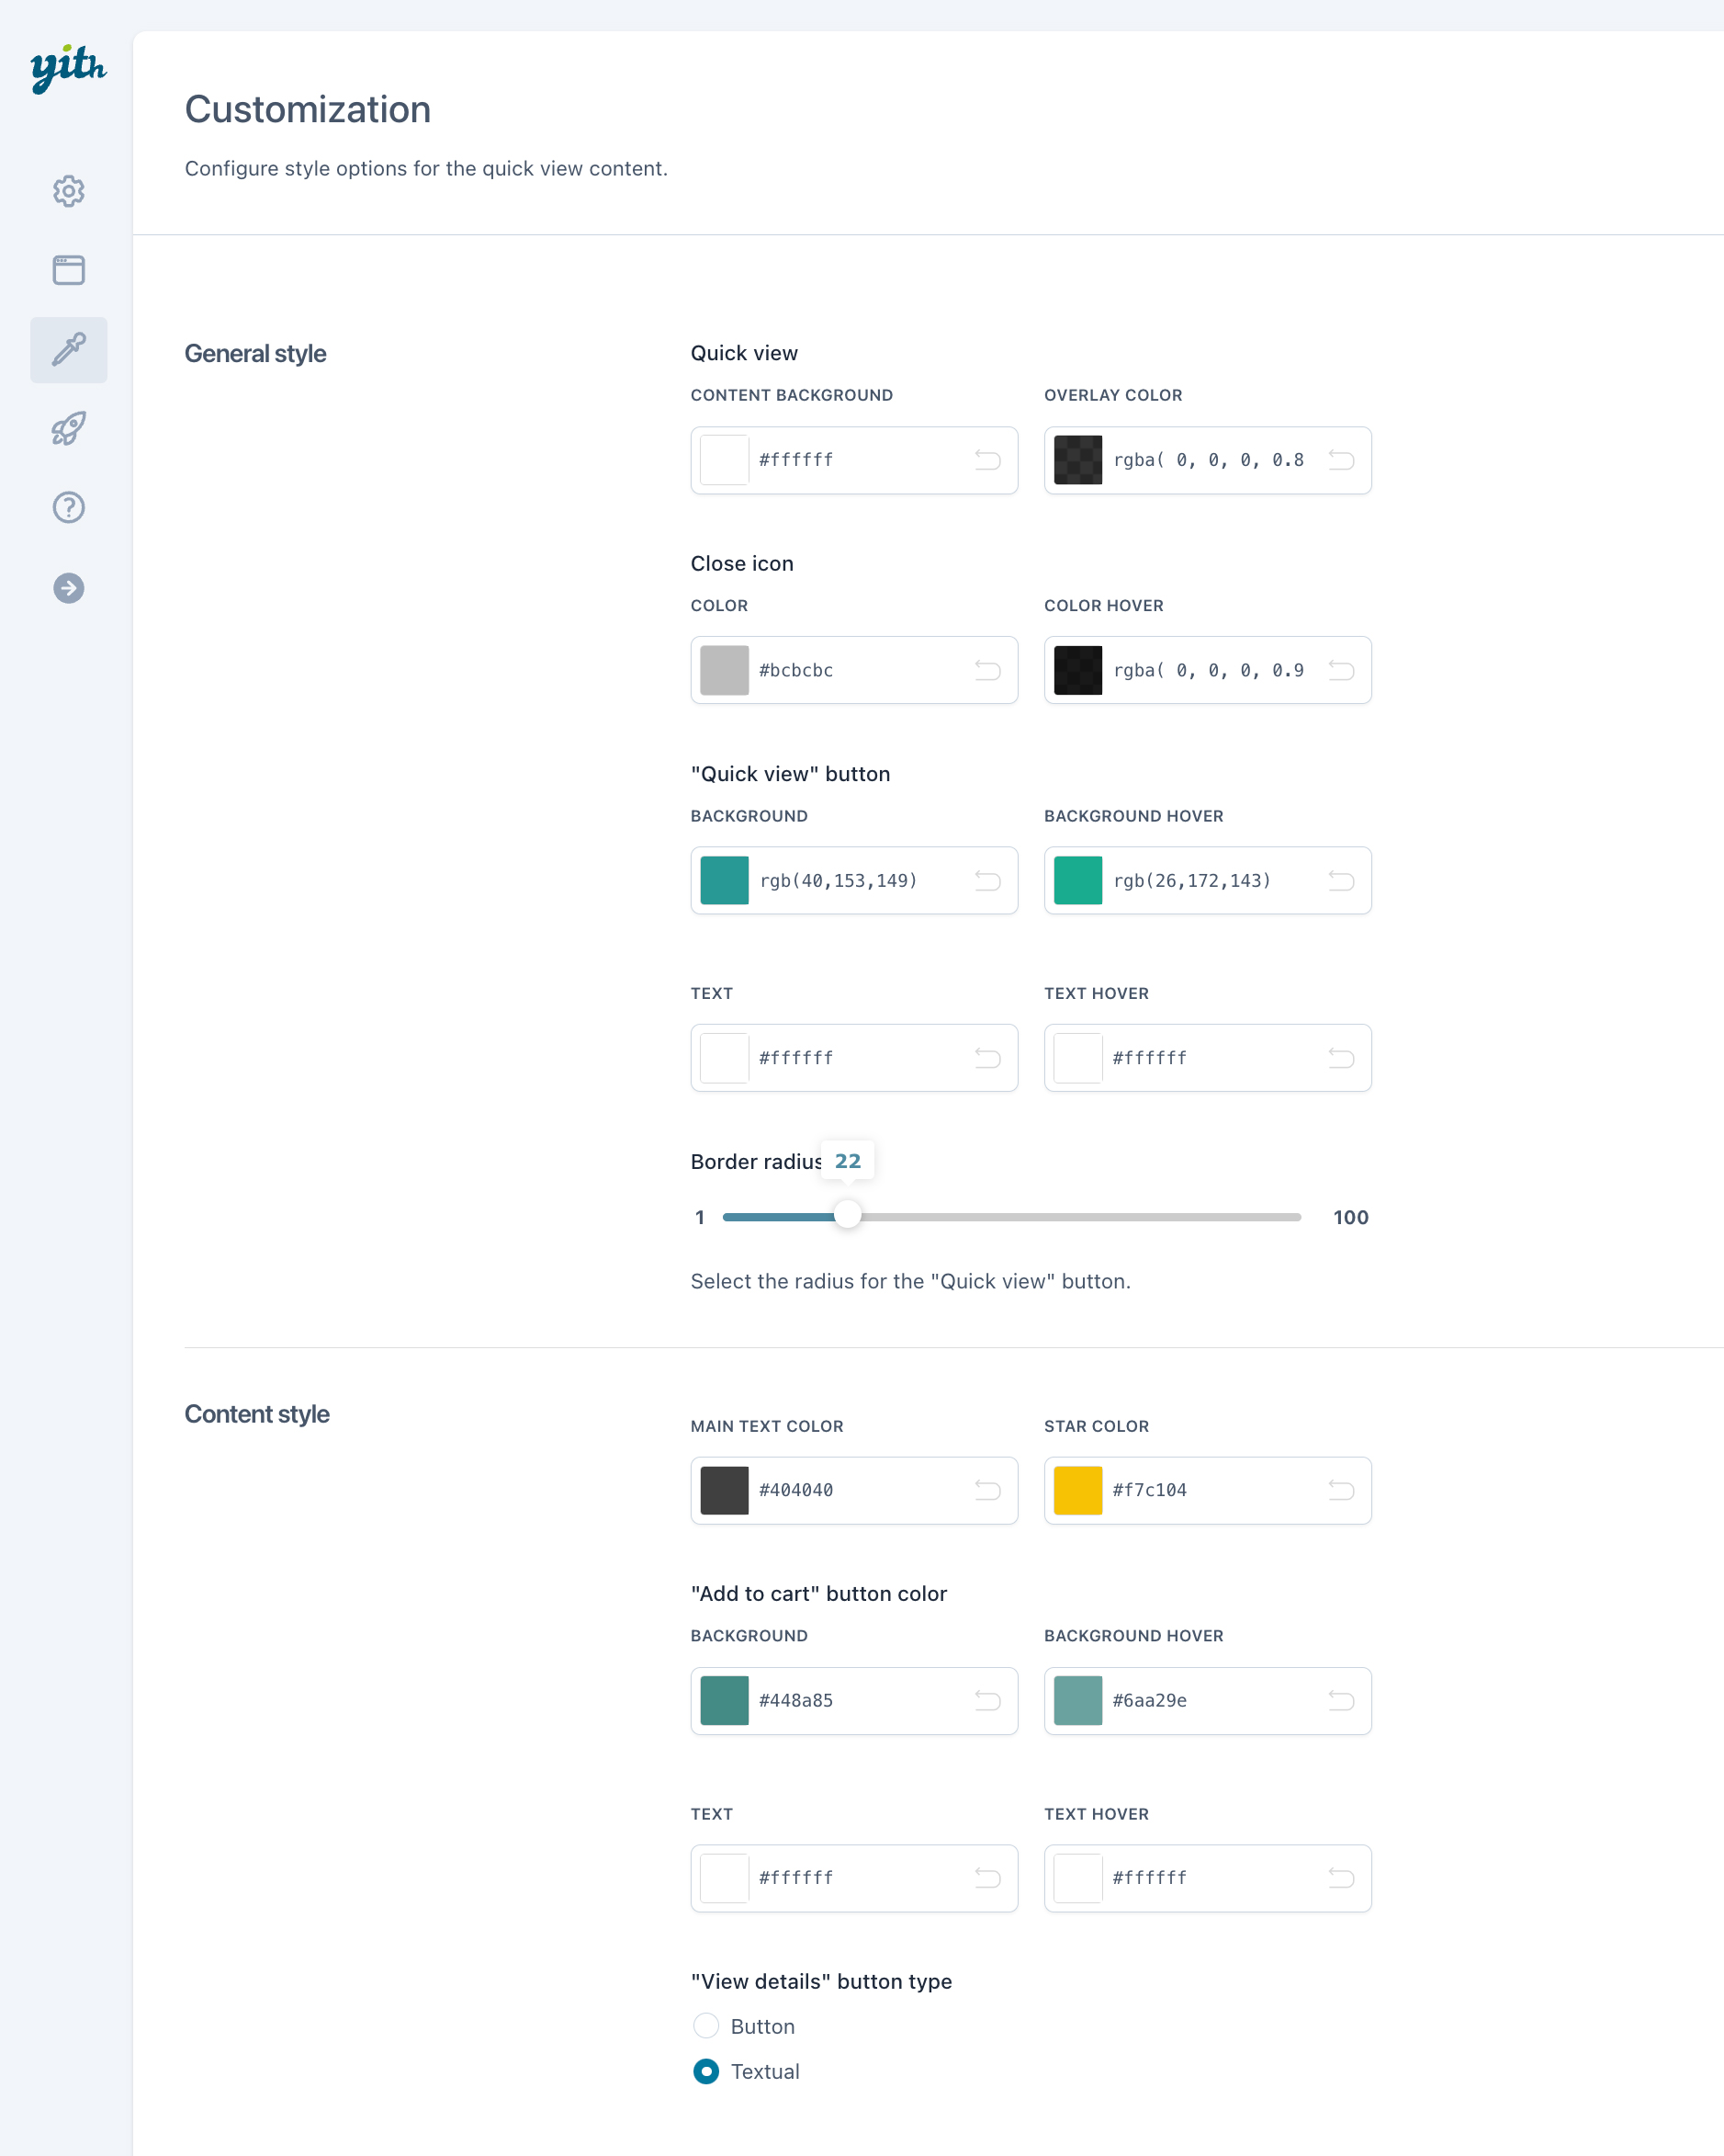Choose the Textual radio option
The image size is (1724, 2156).
705,2071
